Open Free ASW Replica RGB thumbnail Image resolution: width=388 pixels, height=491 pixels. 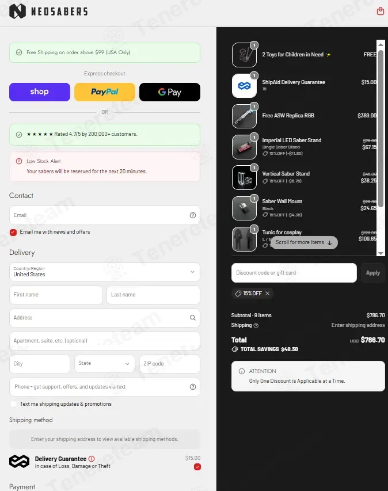tap(244, 116)
